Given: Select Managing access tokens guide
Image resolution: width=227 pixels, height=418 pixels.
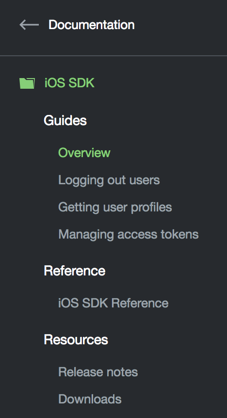Looking at the screenshot, I should (129, 235).
